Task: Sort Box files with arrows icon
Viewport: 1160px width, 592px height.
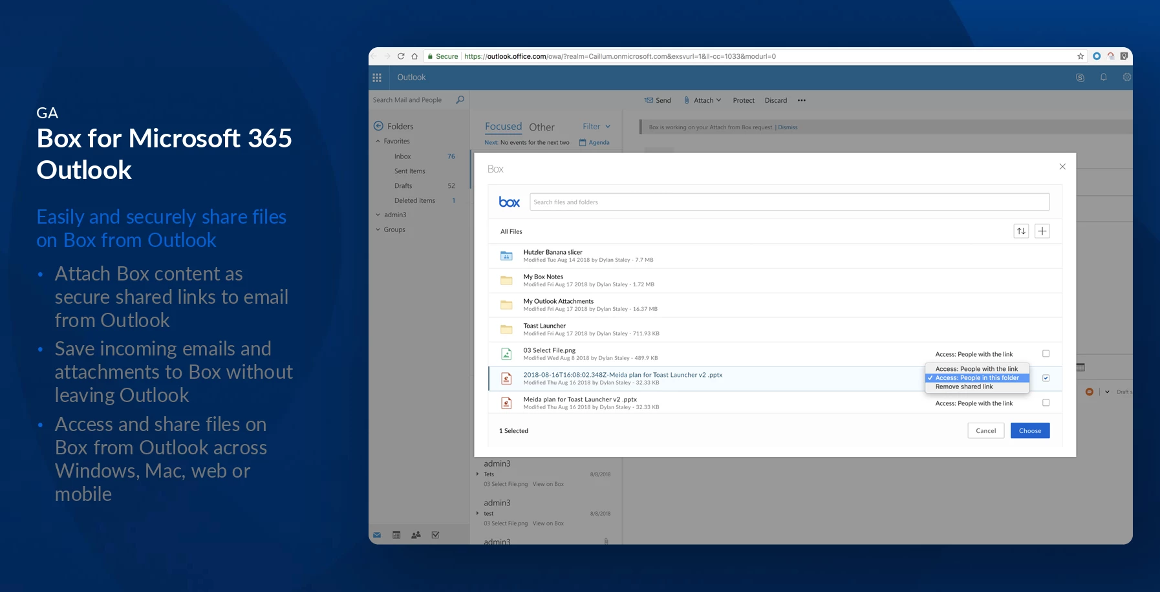Action: click(1021, 231)
